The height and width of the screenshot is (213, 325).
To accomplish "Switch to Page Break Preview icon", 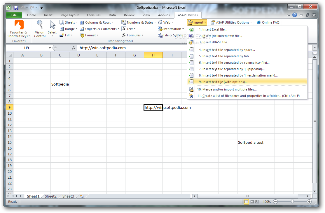I will pyautogui.click(x=257, y=202).
